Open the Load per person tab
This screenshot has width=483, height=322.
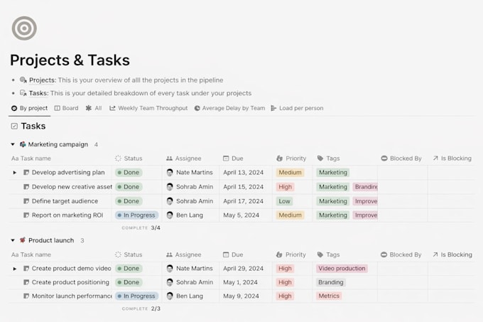click(297, 108)
